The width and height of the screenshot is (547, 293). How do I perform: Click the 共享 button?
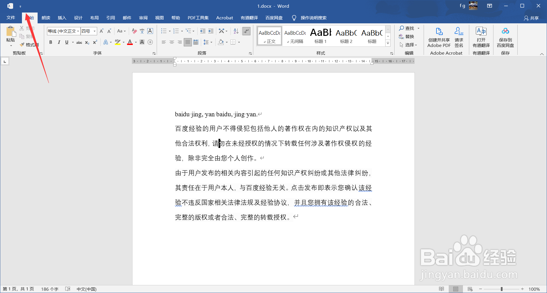[x=531, y=18]
